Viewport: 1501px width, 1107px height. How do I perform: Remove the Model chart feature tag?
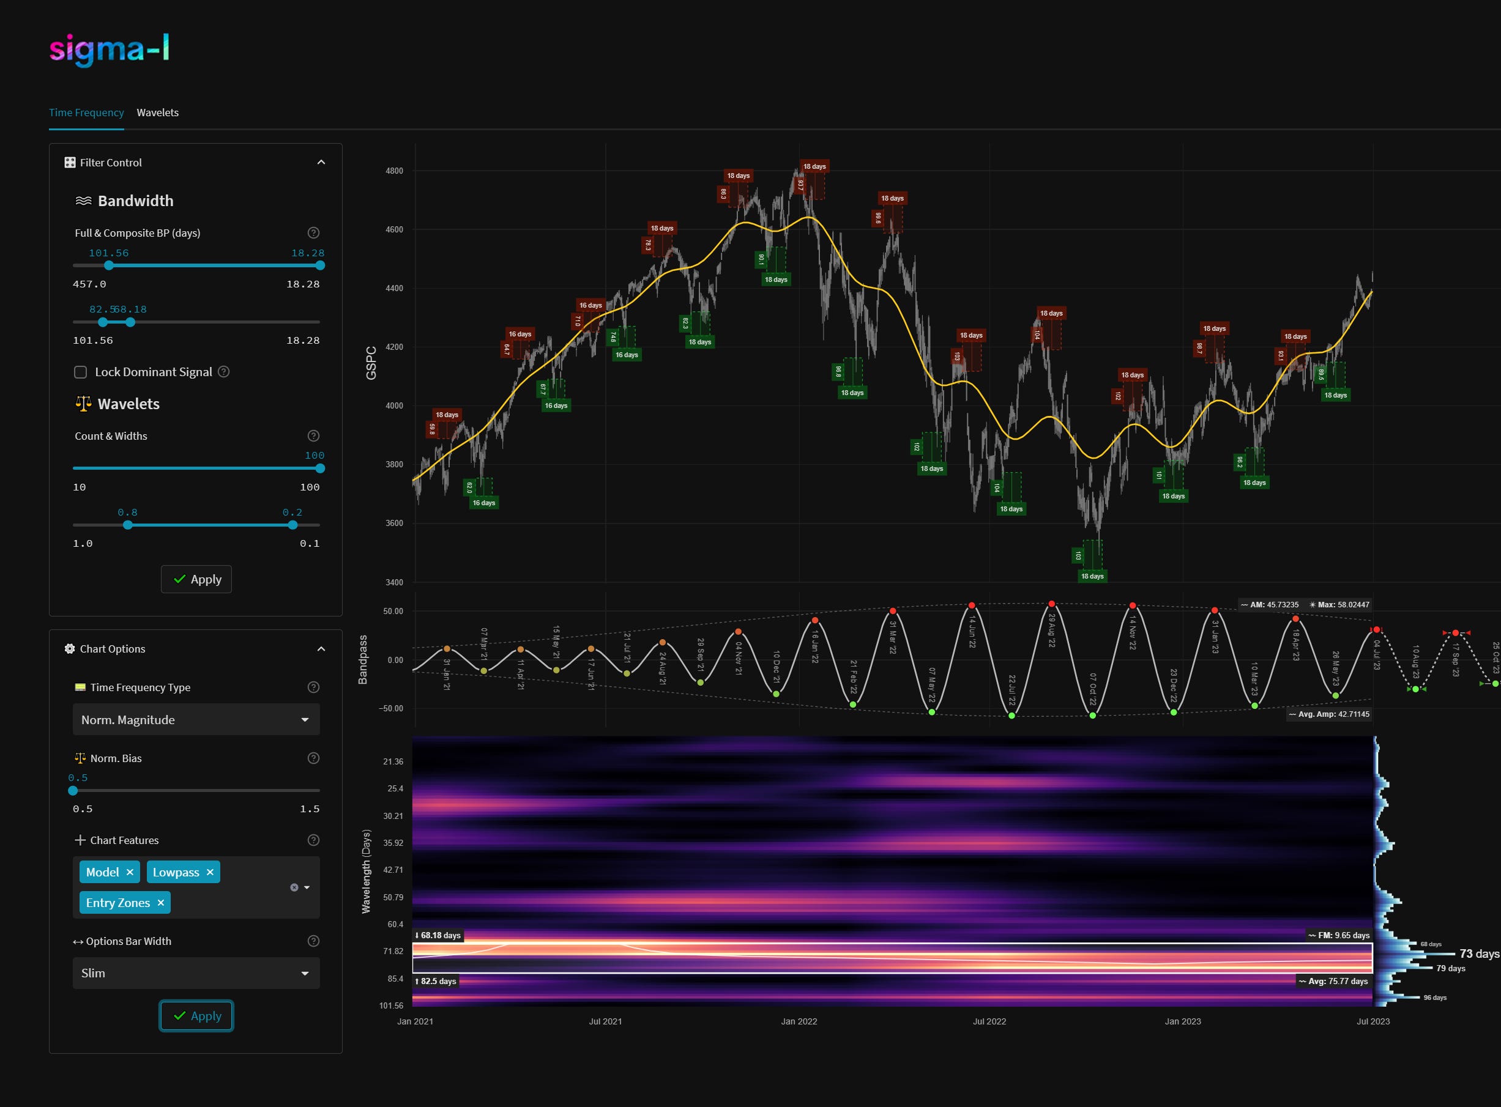(130, 872)
